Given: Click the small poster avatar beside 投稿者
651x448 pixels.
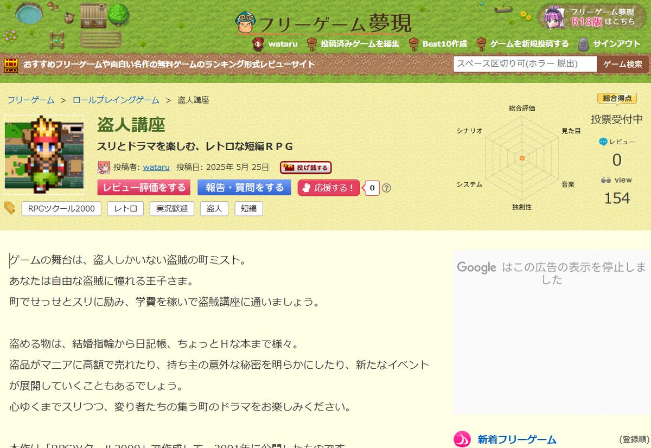Looking at the screenshot, I should (104, 167).
